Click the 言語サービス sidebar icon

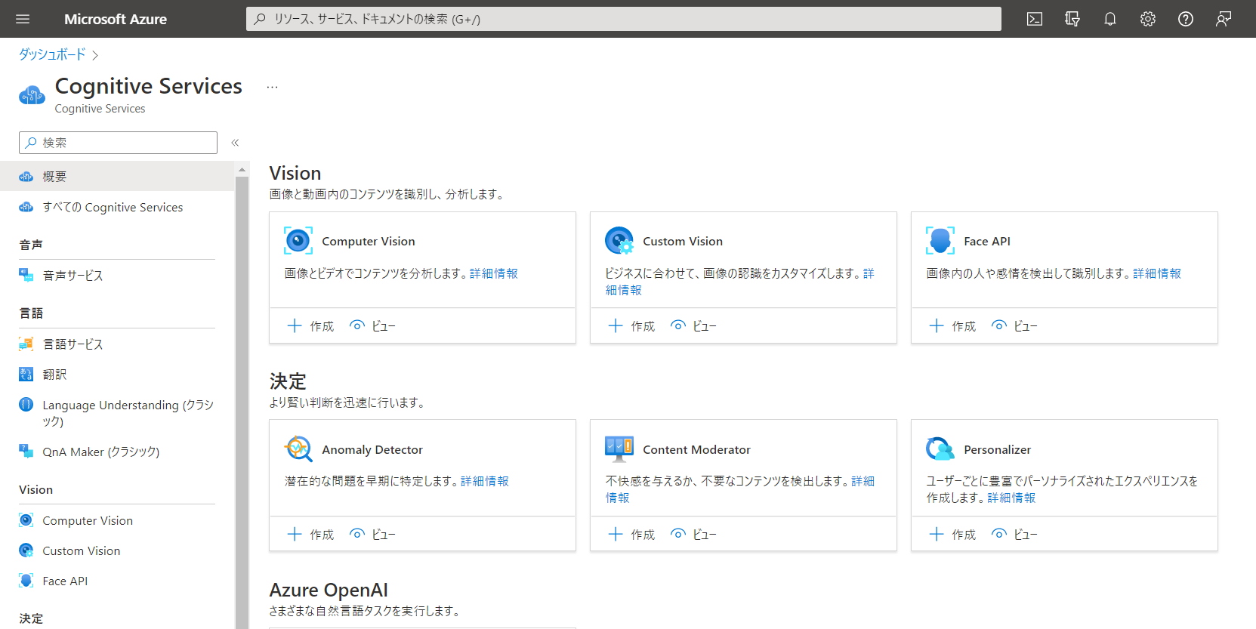coord(26,344)
